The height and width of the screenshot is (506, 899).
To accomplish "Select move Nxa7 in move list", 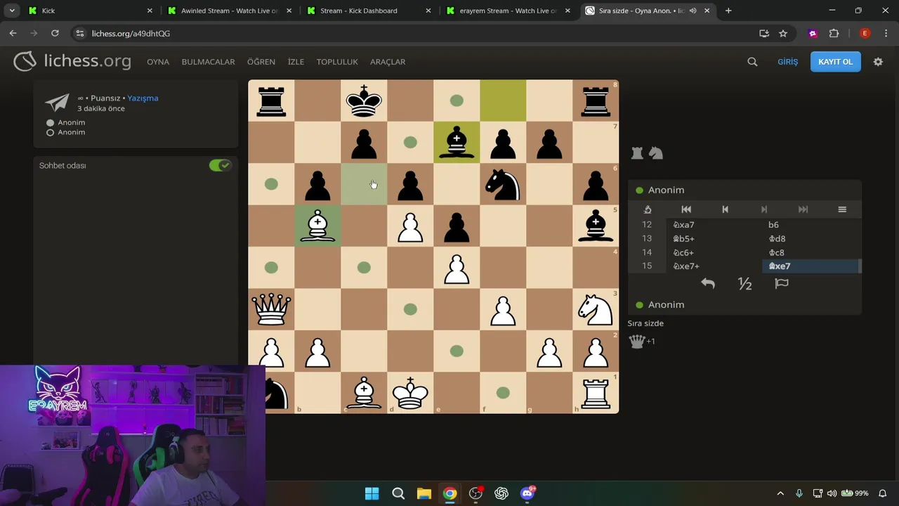I will click(714, 225).
